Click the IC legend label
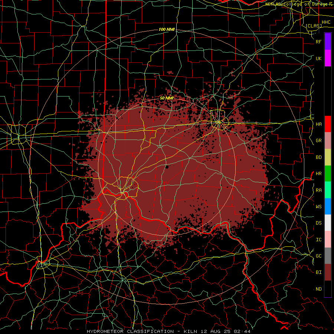This screenshot has height=334, width=334. [319, 240]
